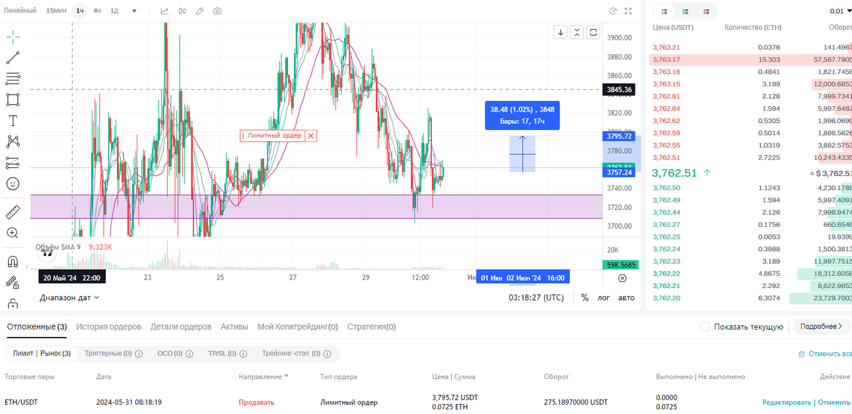Open the indicators chart icon

pyautogui.click(x=164, y=11)
